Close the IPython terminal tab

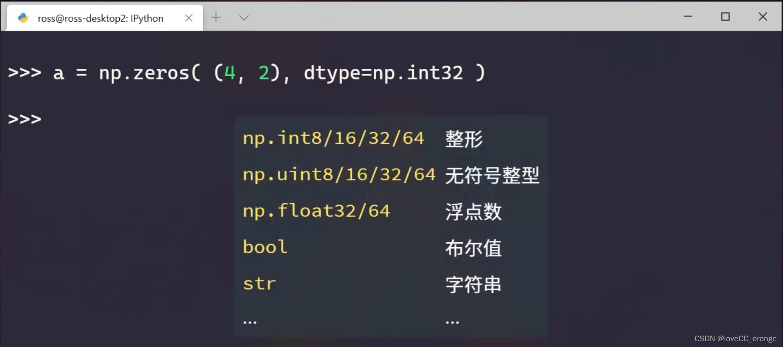(x=189, y=18)
